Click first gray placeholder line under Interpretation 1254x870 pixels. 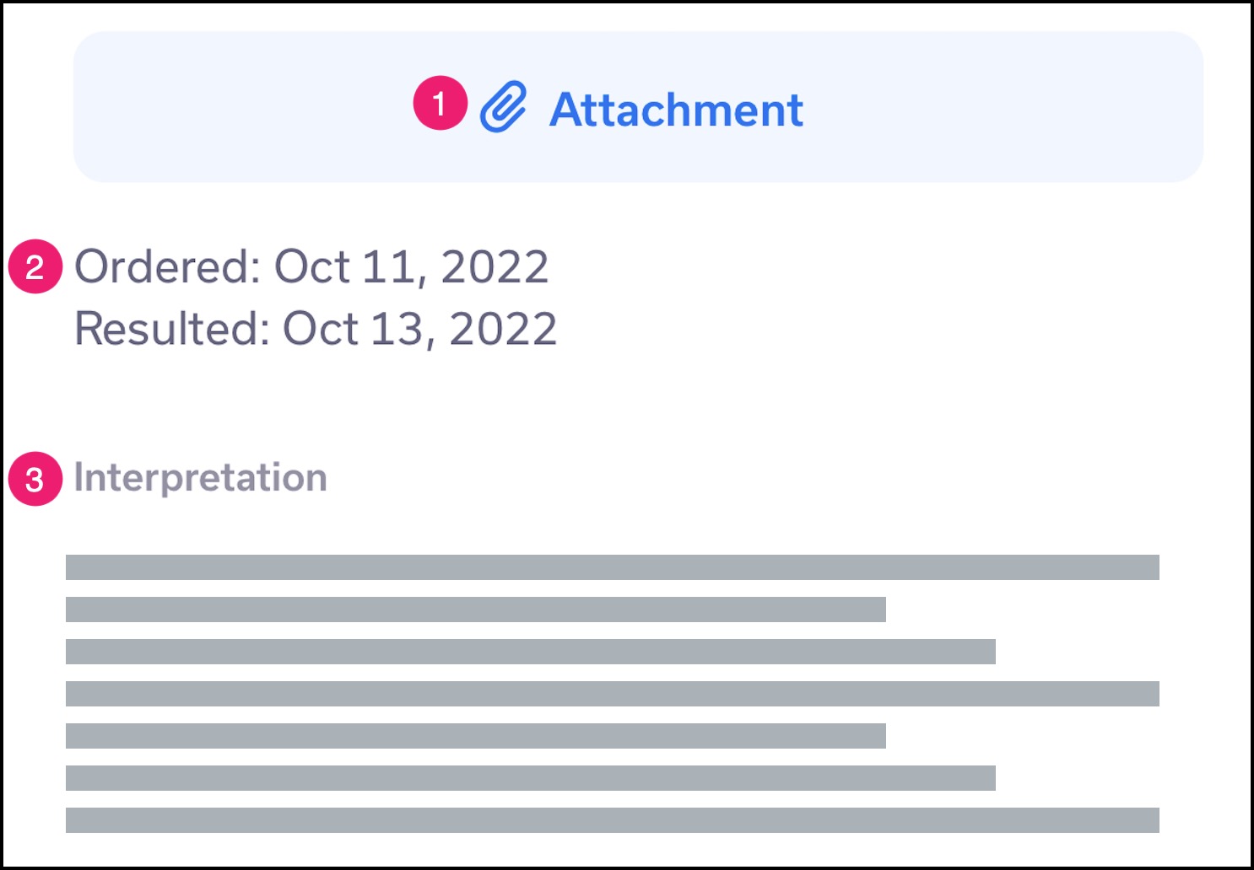tap(613, 567)
